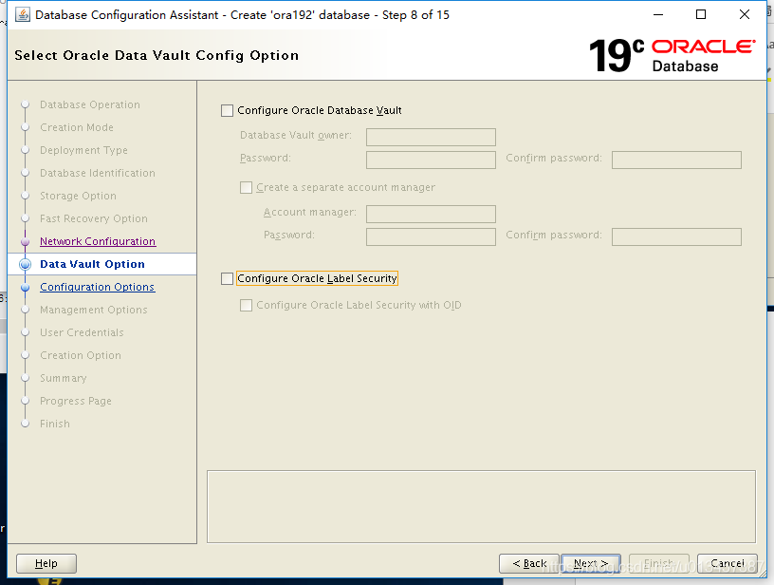Click Deployment Type step label
The width and height of the screenshot is (774, 585).
pos(83,150)
